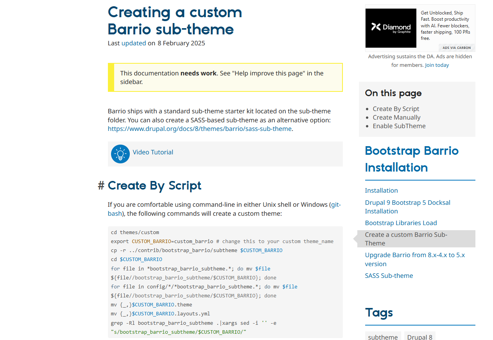Viewport: 493px width, 340px height.
Task: Click the 'mv {_,}$CUSTOM_BARRIO.theme' code line
Action: click(x=152, y=304)
